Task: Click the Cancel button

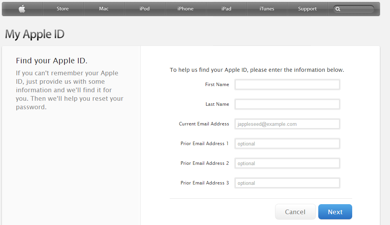Action: pos(295,212)
